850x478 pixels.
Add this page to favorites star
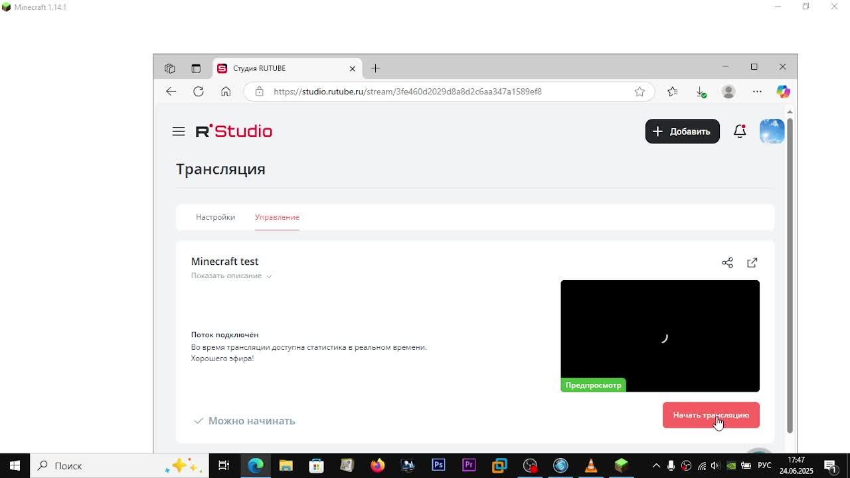pyautogui.click(x=639, y=92)
